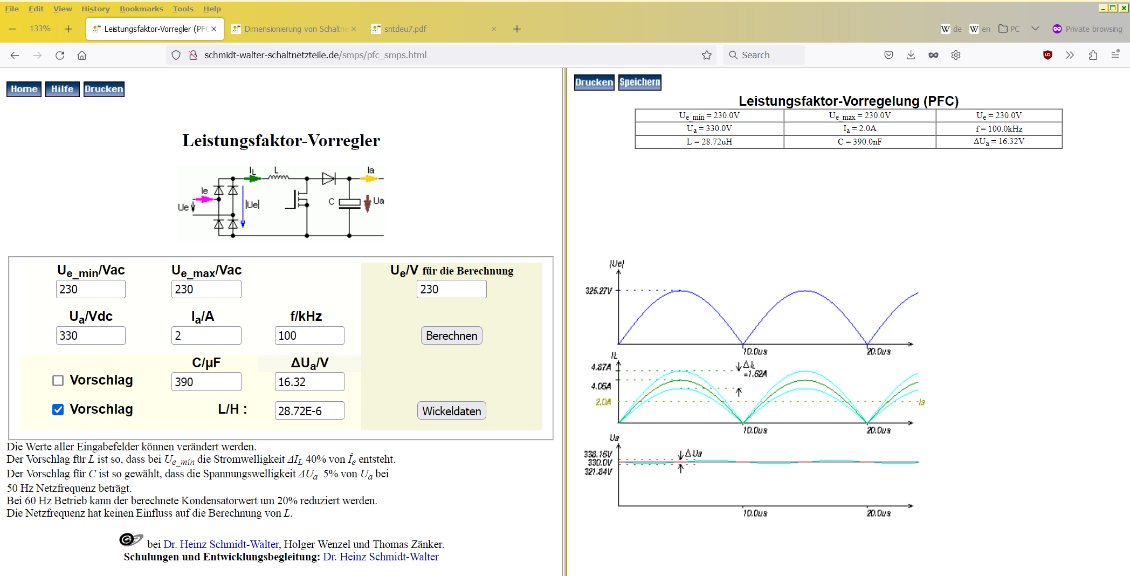
Task: Click the Search box
Action: tap(764, 55)
